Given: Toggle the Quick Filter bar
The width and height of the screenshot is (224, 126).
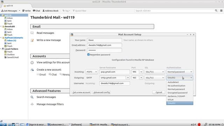Looking at the screenshot, I should coord(79,11).
